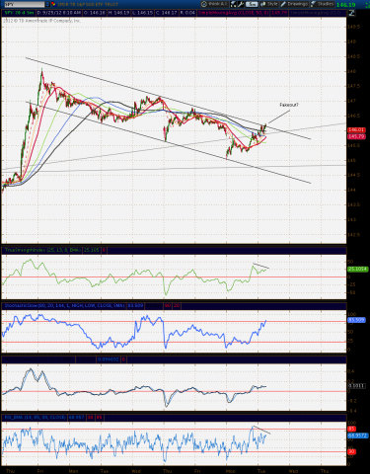Open the Drawings menu
This screenshot has width=370, height=474.
294,4
